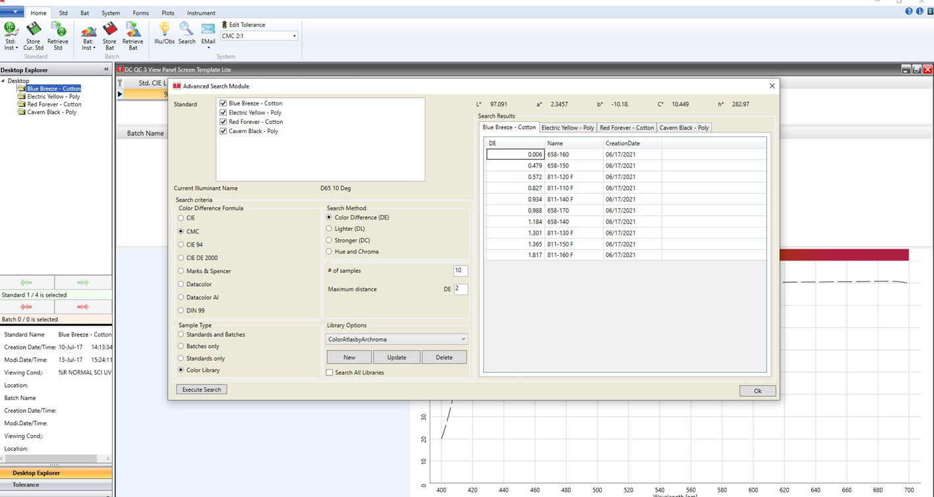Enable the Search All Libraries checkbox
The image size is (934, 497).
tap(330, 373)
